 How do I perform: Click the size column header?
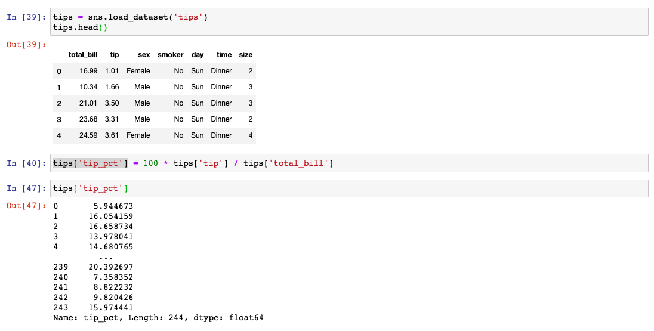point(246,55)
